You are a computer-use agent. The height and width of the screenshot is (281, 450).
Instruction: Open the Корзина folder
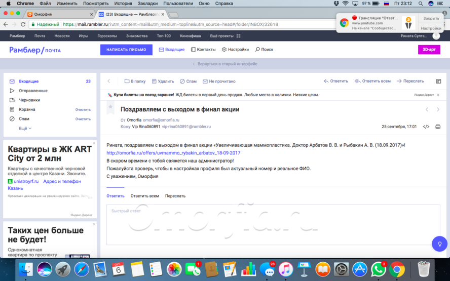click(x=27, y=109)
